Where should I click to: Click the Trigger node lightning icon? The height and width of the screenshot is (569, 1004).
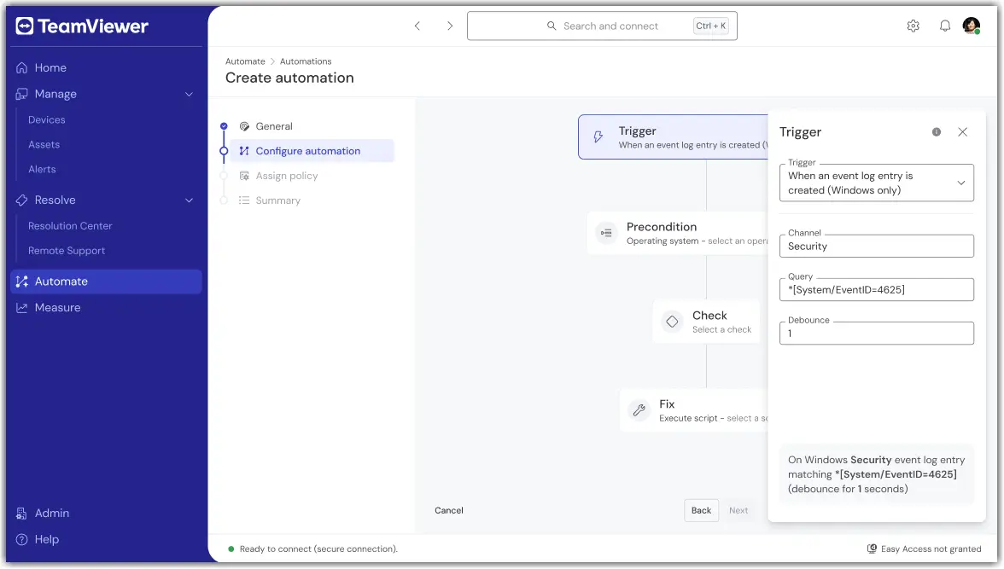coord(598,137)
